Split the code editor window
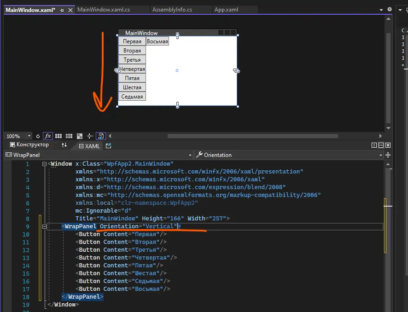This screenshot has width=408, height=312. pos(388,155)
